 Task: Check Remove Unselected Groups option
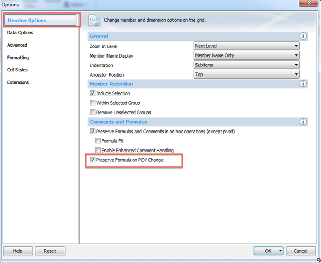point(93,113)
